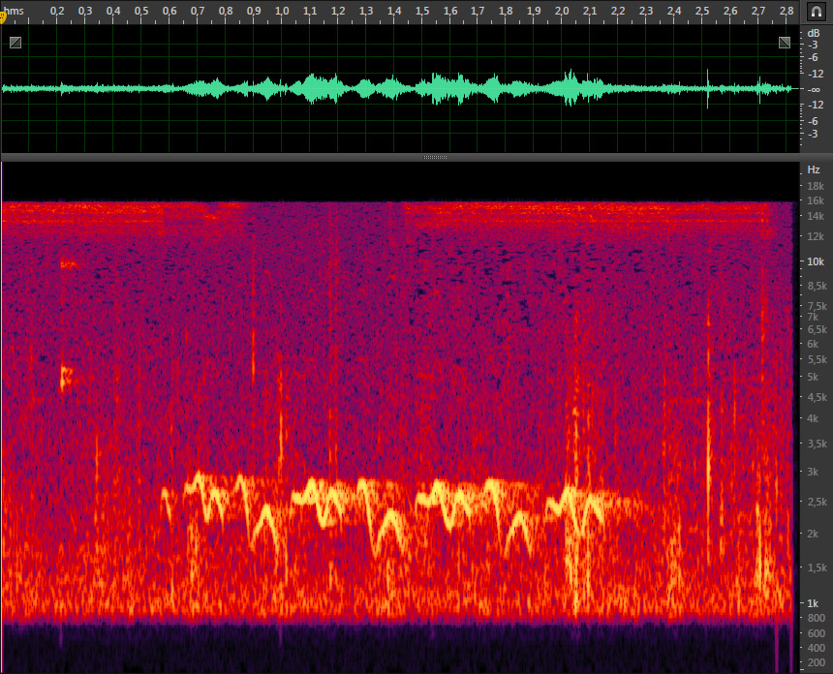Click the 6,5k label on frequency scale
Screen dimensions: 833x674
(818, 330)
